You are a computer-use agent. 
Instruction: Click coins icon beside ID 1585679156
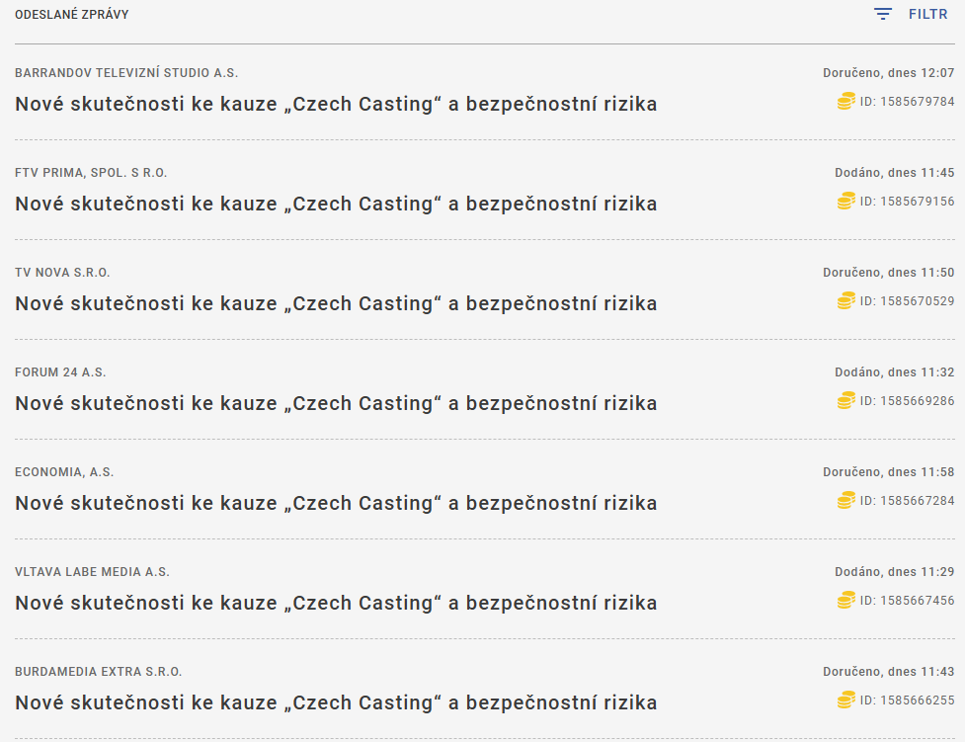(845, 201)
